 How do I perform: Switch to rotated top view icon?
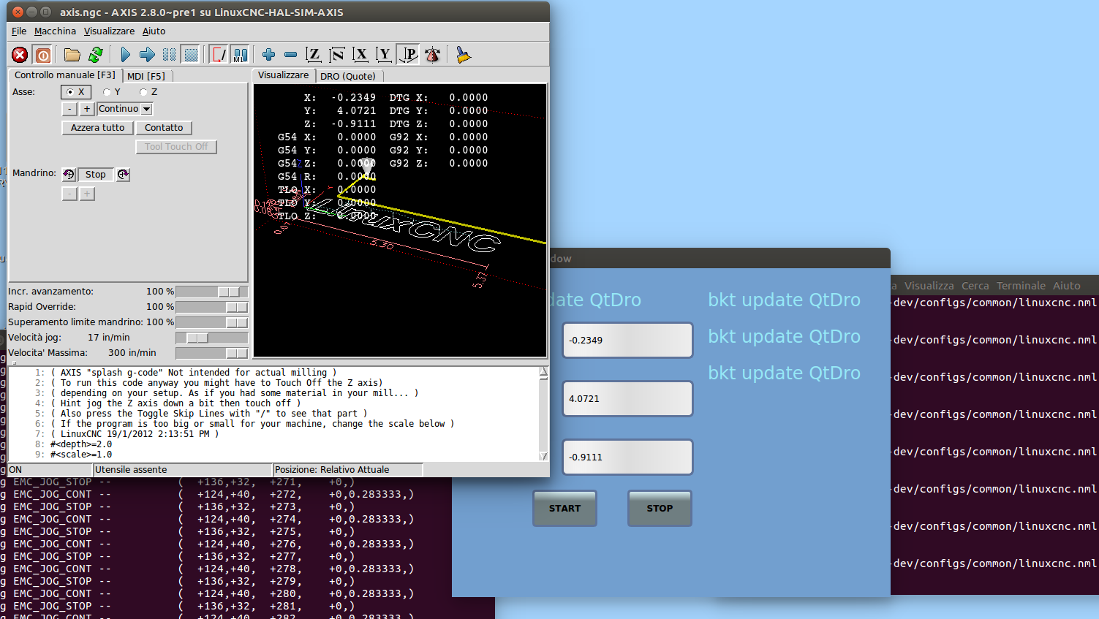[337, 55]
